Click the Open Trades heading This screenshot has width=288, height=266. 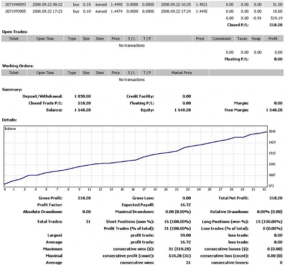coord(15,32)
